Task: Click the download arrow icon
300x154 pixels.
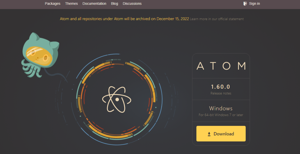Action: 209,134
